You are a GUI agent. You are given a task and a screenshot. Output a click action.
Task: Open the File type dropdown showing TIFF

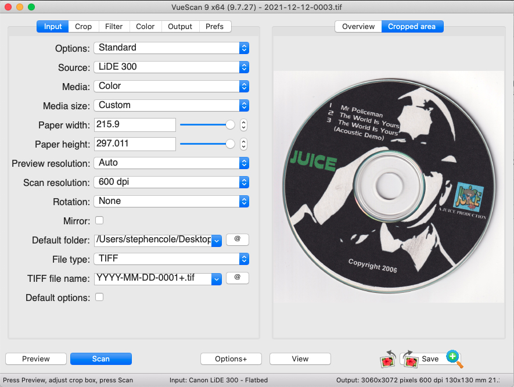tap(171, 259)
